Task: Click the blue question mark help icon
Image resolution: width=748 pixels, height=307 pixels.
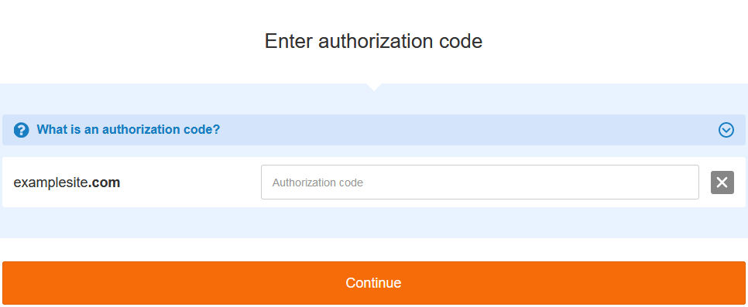Action: point(21,130)
